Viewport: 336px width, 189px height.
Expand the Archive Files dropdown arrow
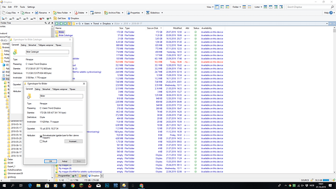coord(123,13)
